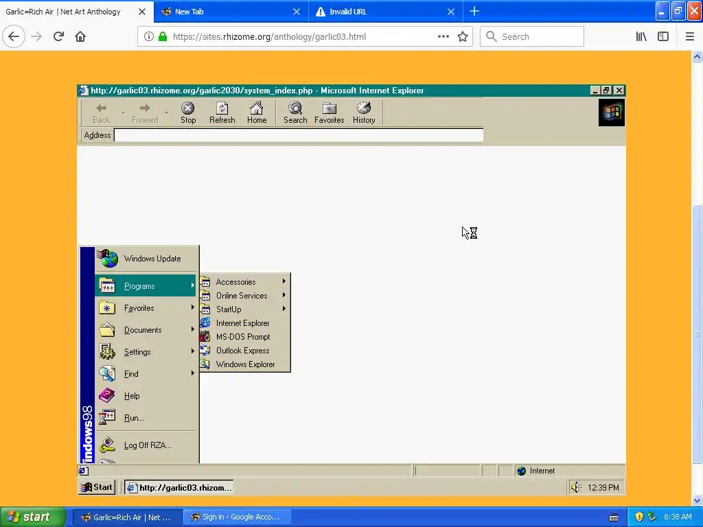Screen dimensions: 703x527
Task: Toggle Firefox sidebar icon
Action: click(x=663, y=37)
